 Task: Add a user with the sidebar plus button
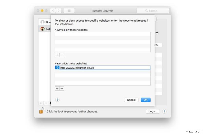(41, 103)
